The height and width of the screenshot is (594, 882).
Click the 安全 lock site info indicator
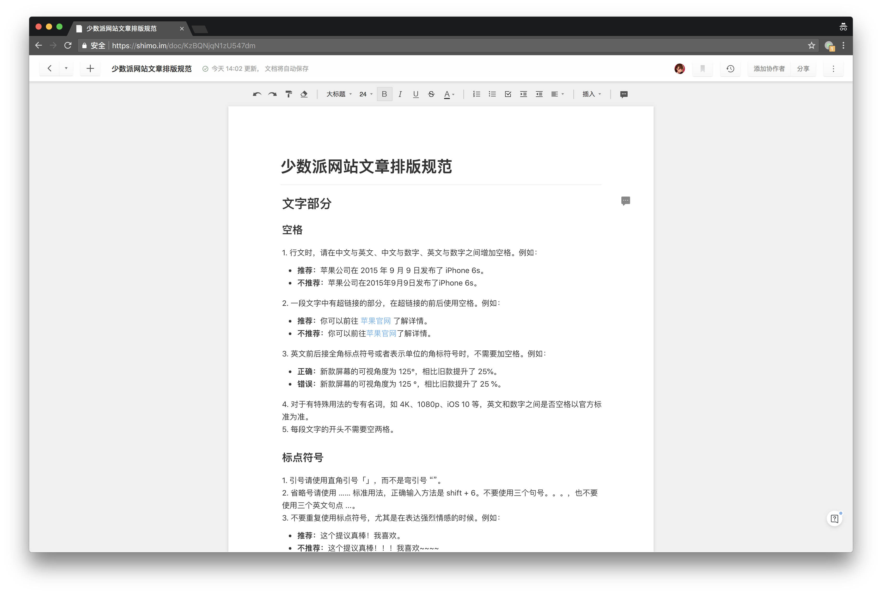coord(94,45)
